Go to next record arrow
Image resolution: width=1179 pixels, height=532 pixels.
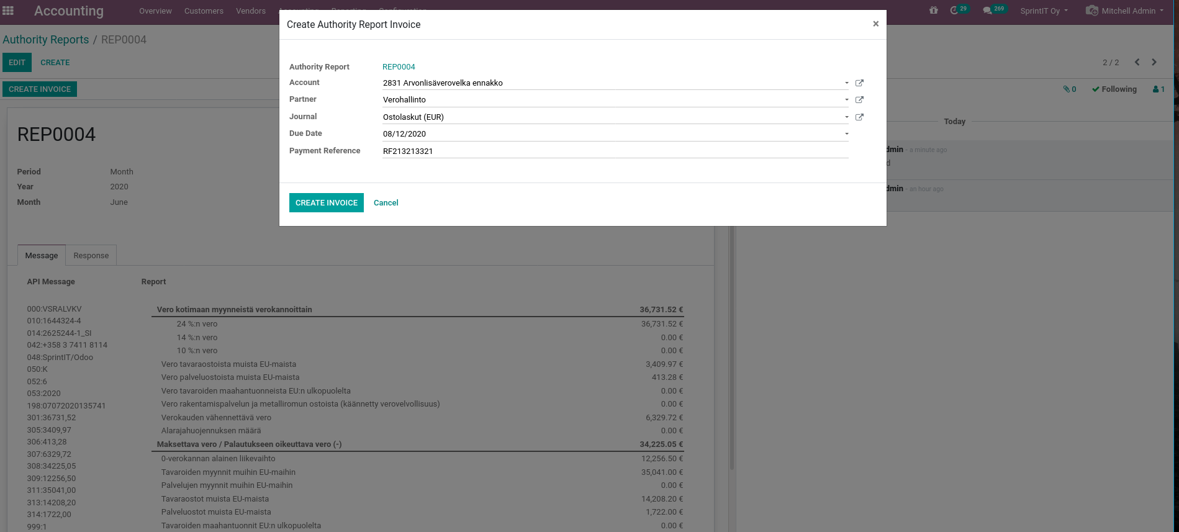tap(1154, 62)
